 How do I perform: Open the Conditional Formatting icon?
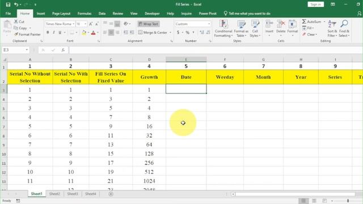click(x=223, y=24)
